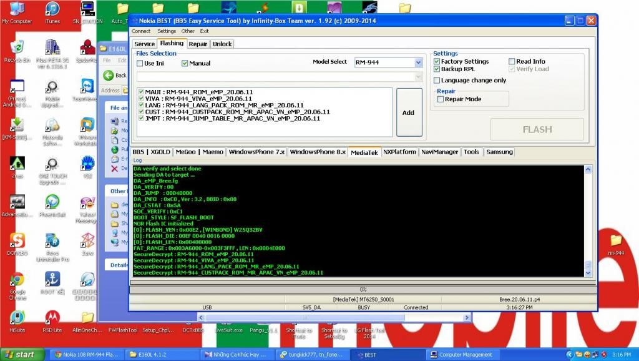The width and height of the screenshot is (639, 361).
Task: Open the RSD Lite Motorola icon
Action: pyautogui.click(x=52, y=322)
